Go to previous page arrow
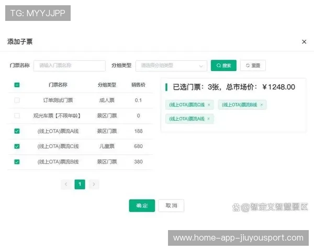The height and width of the screenshot is (251, 314). tap(66, 184)
